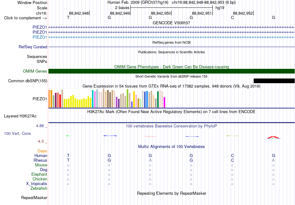295x205 pixels.
Task: Click the C base in complement row
Action: [233, 17]
